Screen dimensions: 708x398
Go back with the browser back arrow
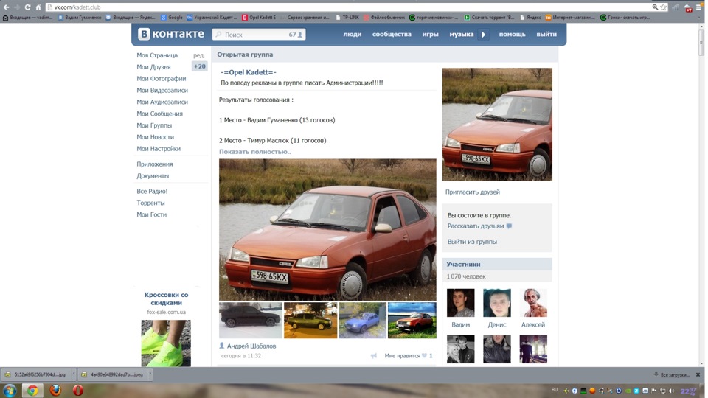[7, 7]
